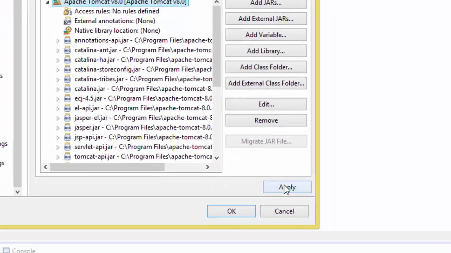The width and height of the screenshot is (451, 253).
Task: Click the library tree's horizontal scroll-left arrow
Action: 45,167
